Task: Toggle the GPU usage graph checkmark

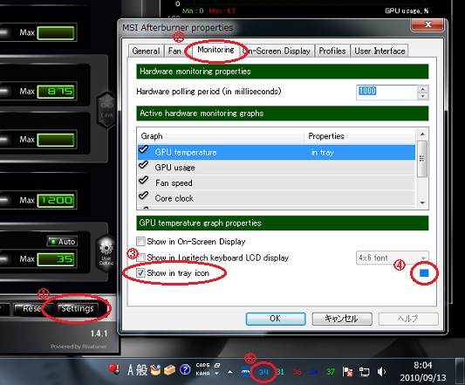Action: click(144, 165)
